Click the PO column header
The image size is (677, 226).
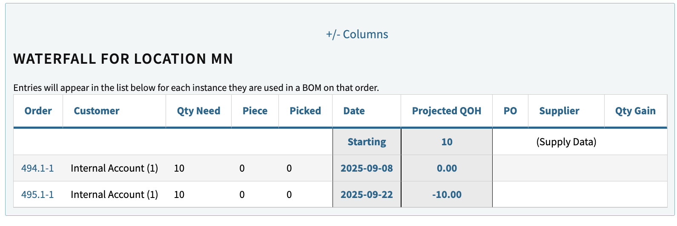point(510,111)
